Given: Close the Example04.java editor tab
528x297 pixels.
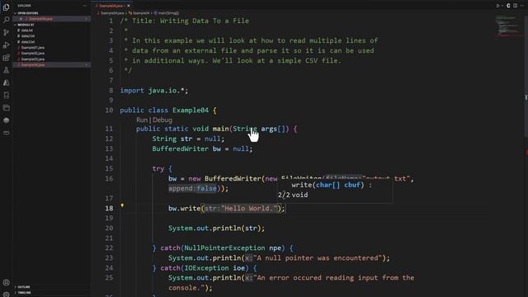Looking at the screenshot, I should point(129,6).
